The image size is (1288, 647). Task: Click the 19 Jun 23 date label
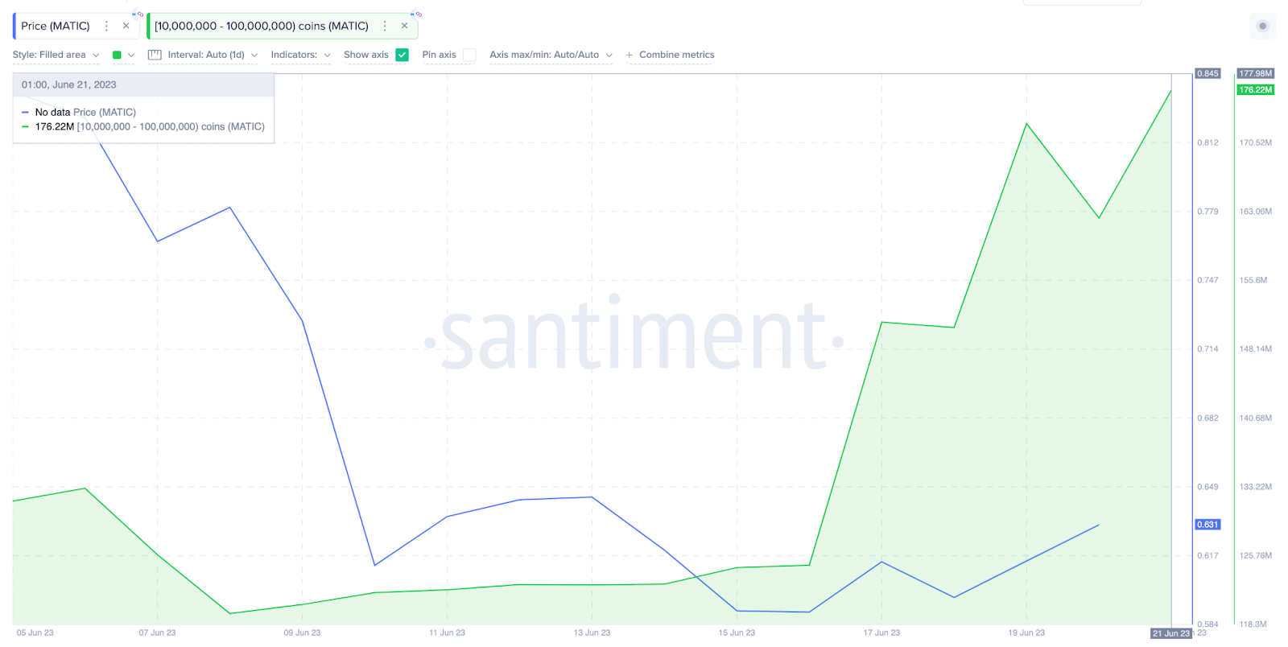(x=1026, y=633)
